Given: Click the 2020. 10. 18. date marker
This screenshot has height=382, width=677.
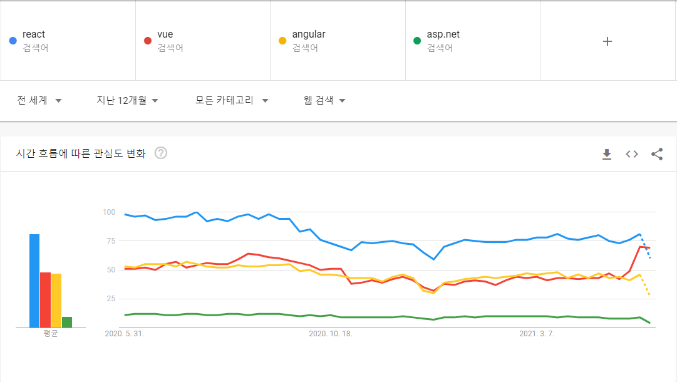Looking at the screenshot, I should [x=331, y=334].
